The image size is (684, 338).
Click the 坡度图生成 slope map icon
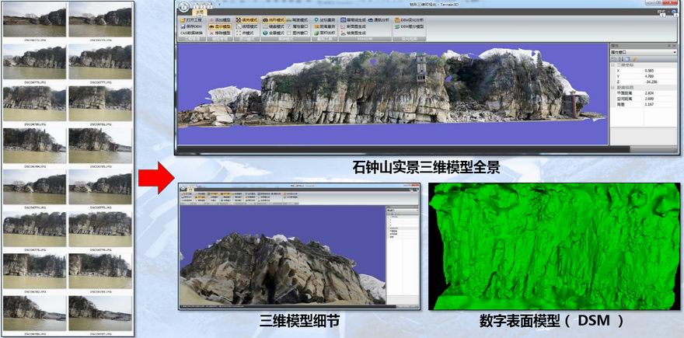pyautogui.click(x=344, y=33)
